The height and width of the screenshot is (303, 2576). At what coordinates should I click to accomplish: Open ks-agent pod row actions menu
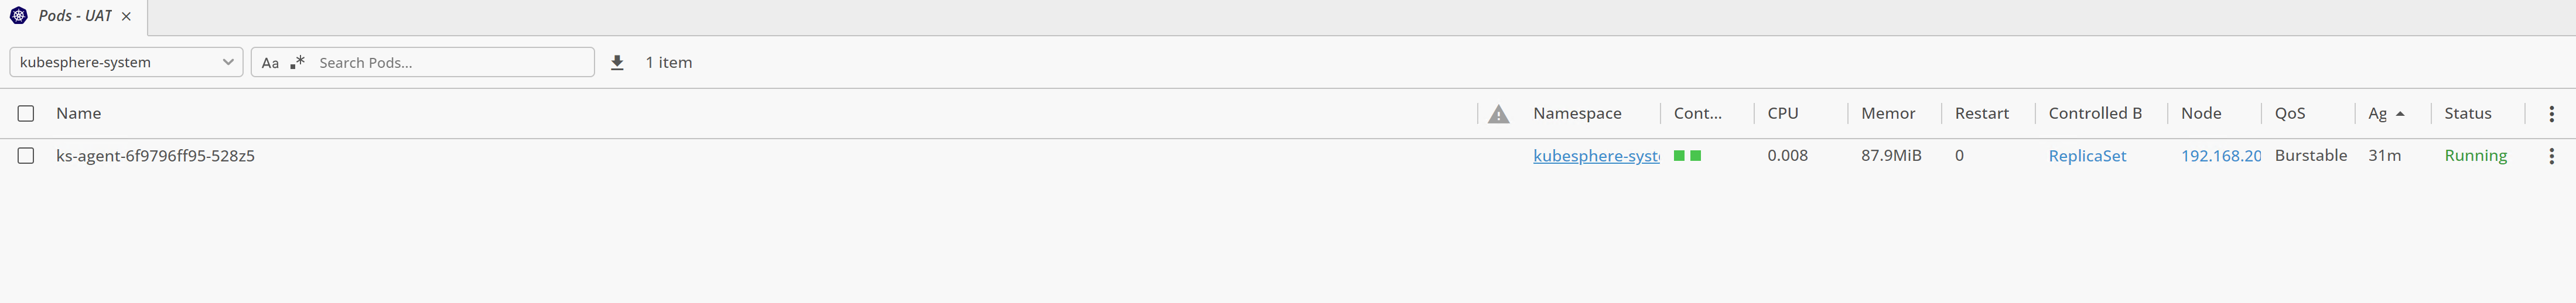(x=2551, y=156)
